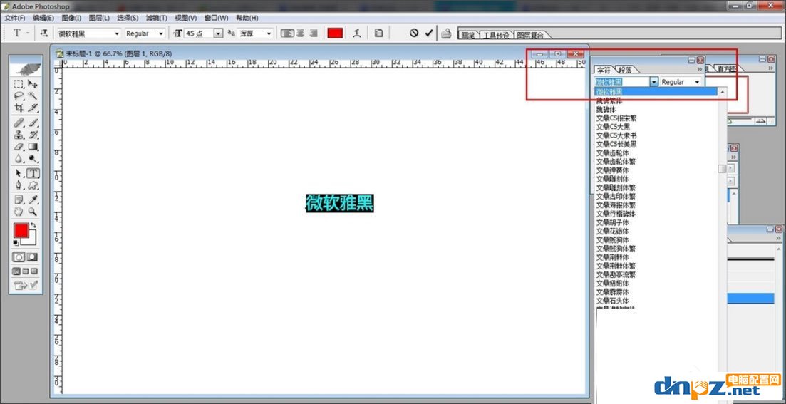Open 图层复合 palette well tab
The image size is (786, 404).
point(530,35)
